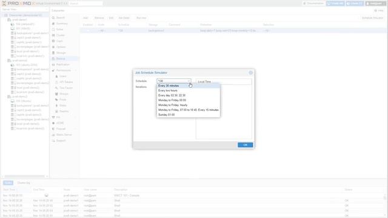Open Metric Server in Datacenter menu

[64, 134]
